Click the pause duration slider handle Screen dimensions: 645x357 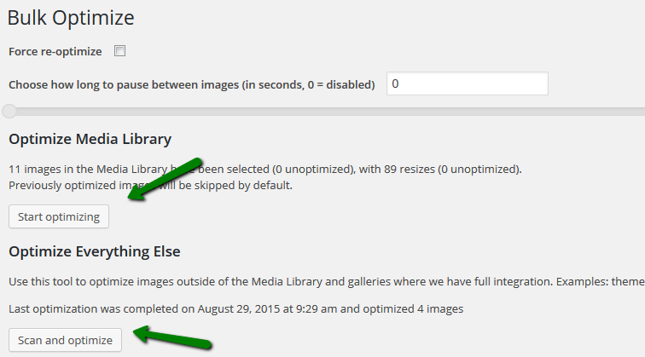point(9,111)
